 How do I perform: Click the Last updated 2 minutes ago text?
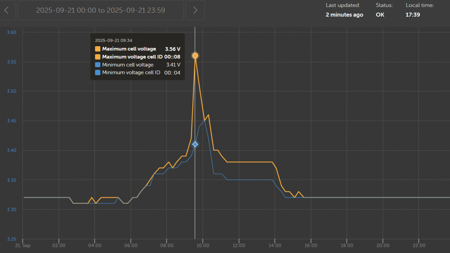[344, 15]
